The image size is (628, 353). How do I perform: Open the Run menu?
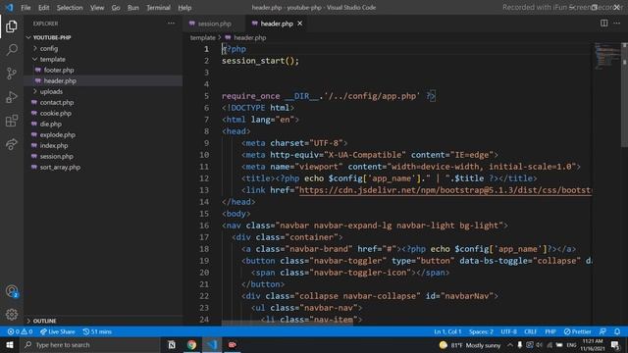pos(133,8)
